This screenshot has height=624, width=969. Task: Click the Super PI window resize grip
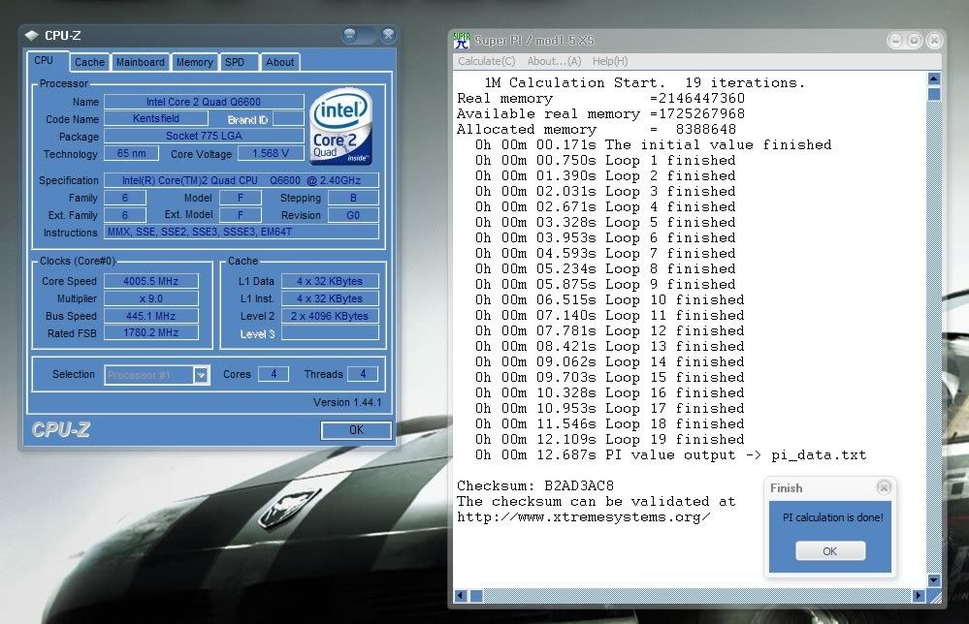935,596
